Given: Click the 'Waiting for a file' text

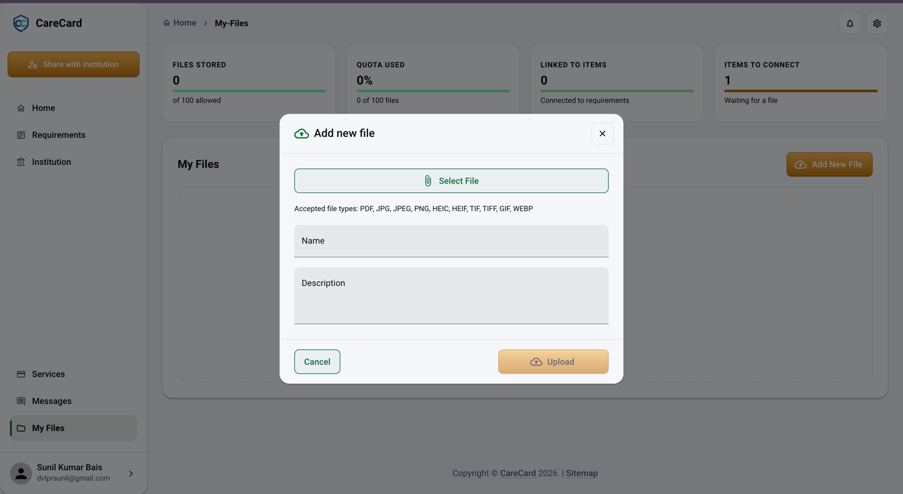Looking at the screenshot, I should [751, 101].
